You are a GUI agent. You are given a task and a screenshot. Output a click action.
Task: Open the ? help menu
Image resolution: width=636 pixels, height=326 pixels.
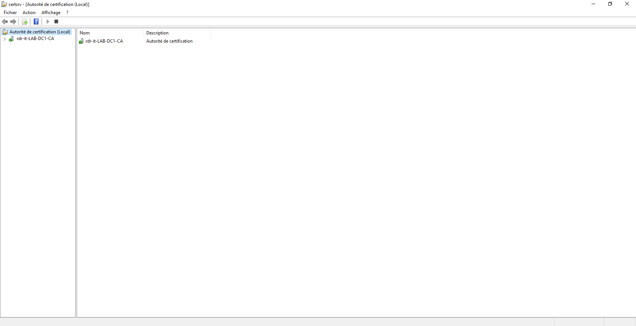(x=67, y=13)
